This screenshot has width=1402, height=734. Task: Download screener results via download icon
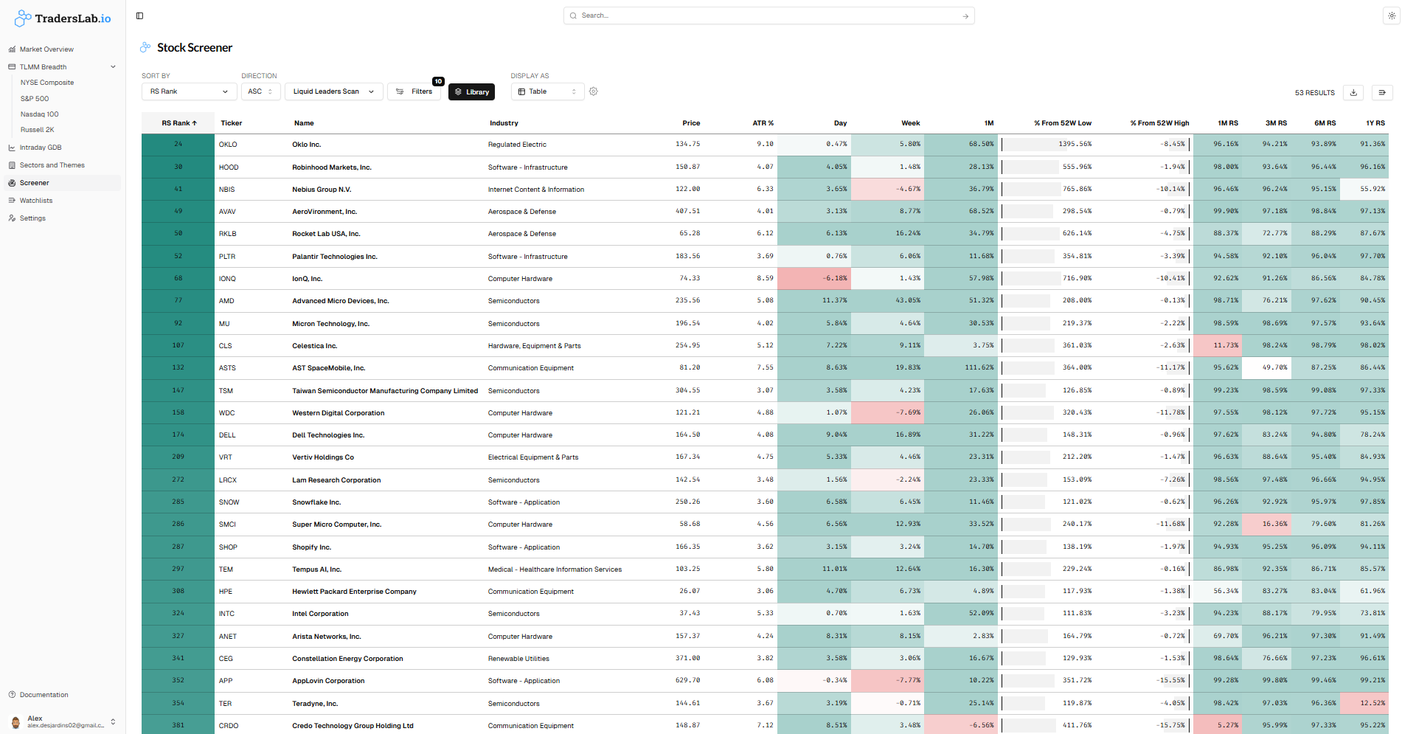(x=1353, y=92)
